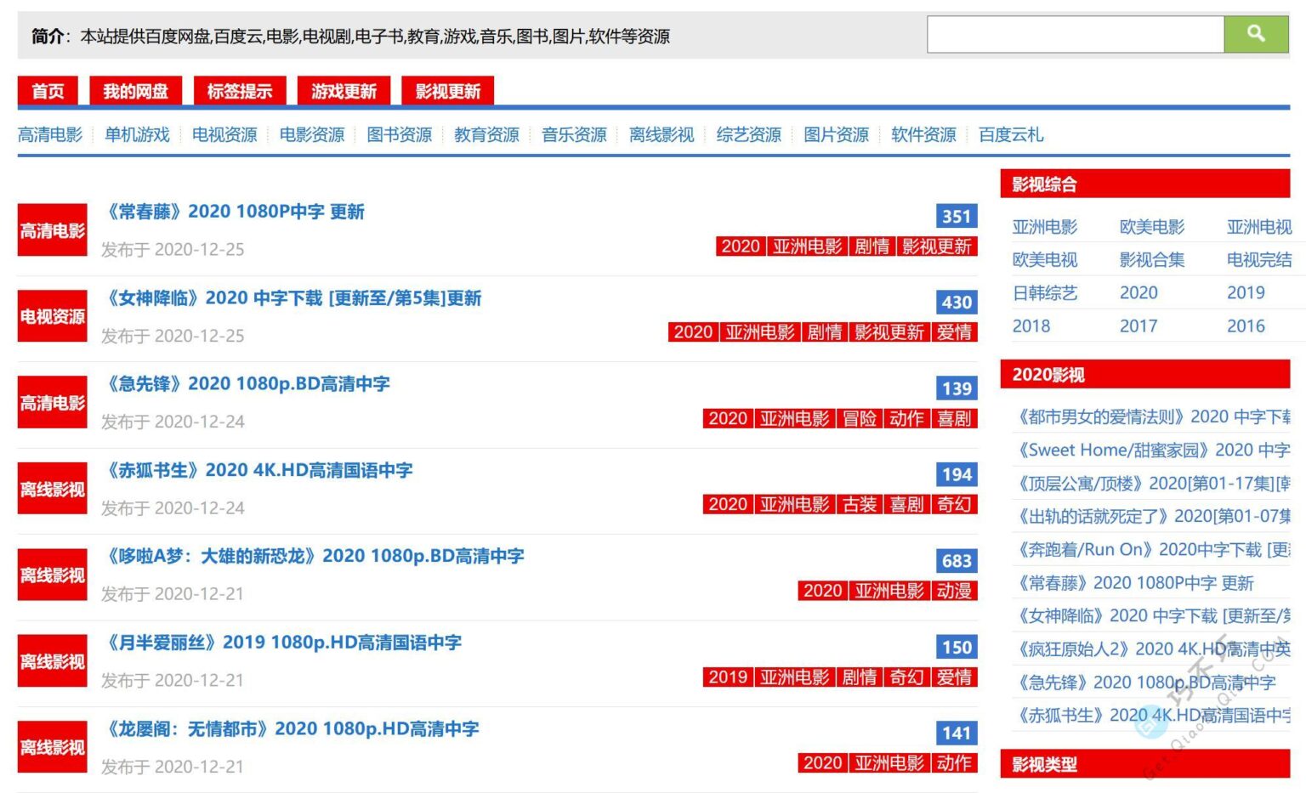Click the 电视资源 red badge beside 《女神降临》
The image size is (1306, 793).
coord(52,316)
